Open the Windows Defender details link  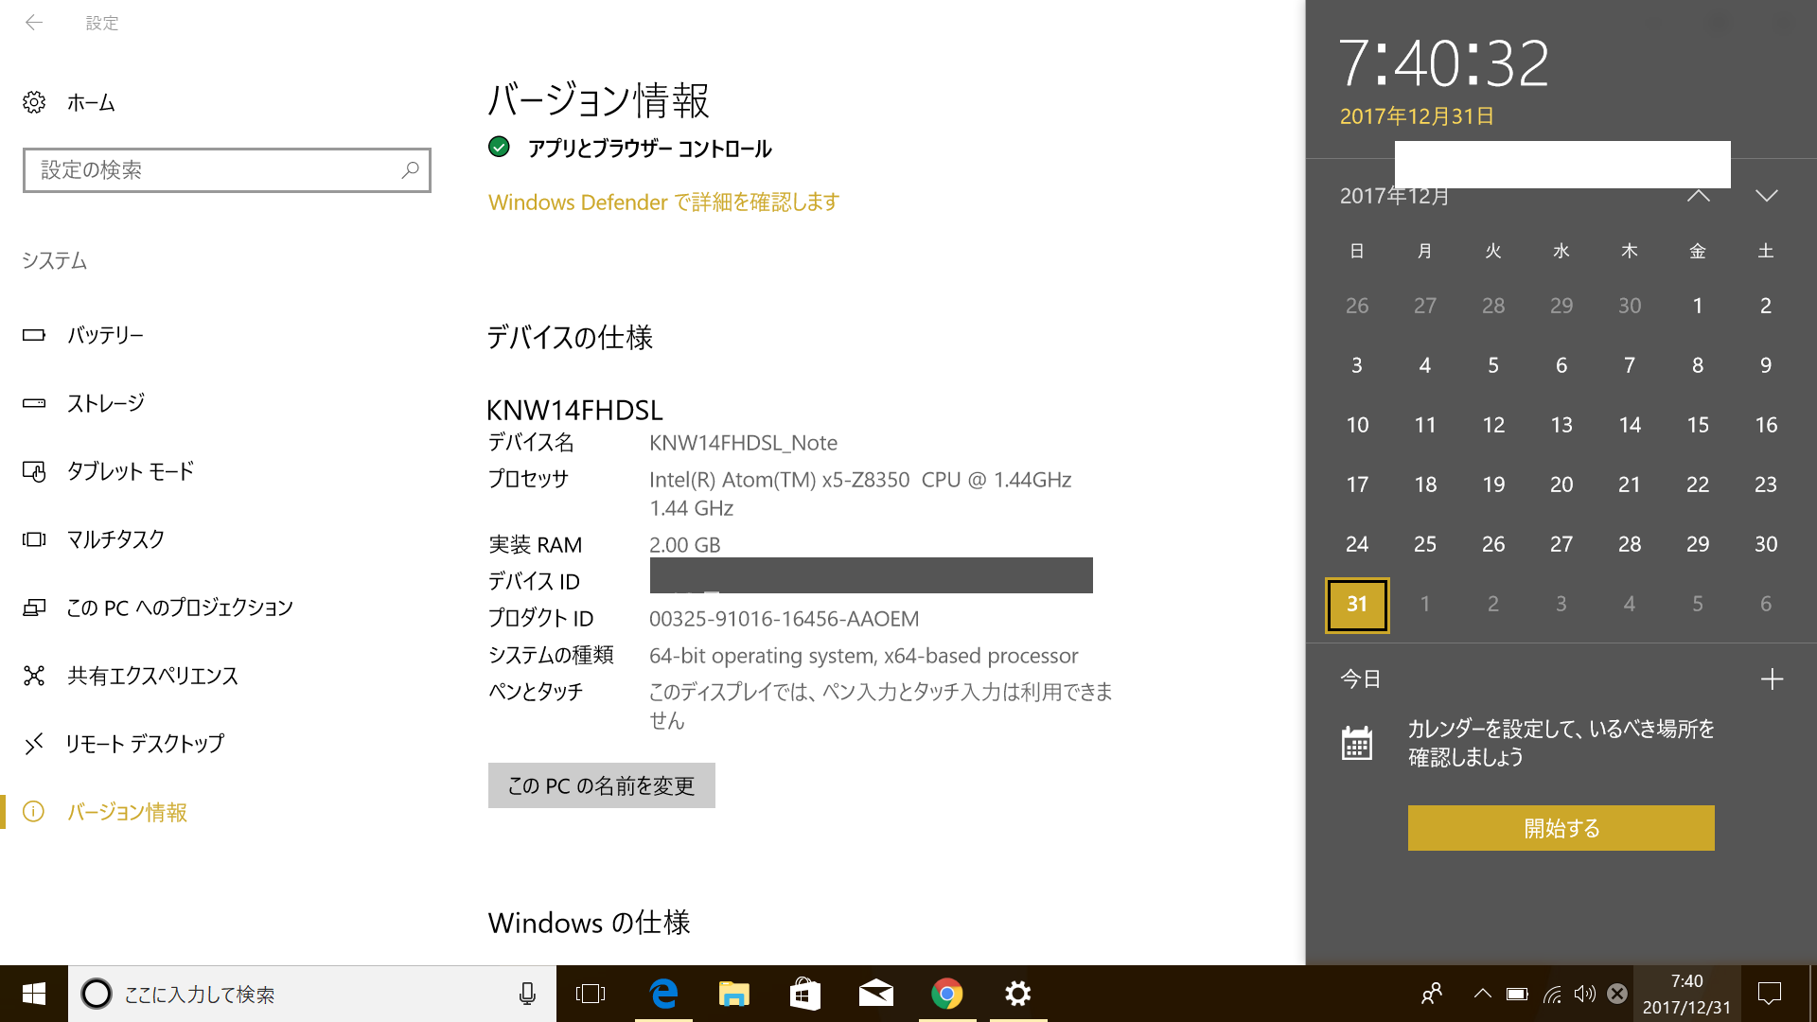pyautogui.click(x=663, y=203)
